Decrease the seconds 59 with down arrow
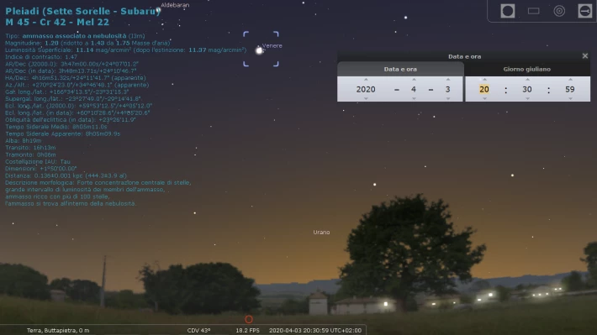Image resolution: width=597 pixels, height=335 pixels. pos(570,98)
